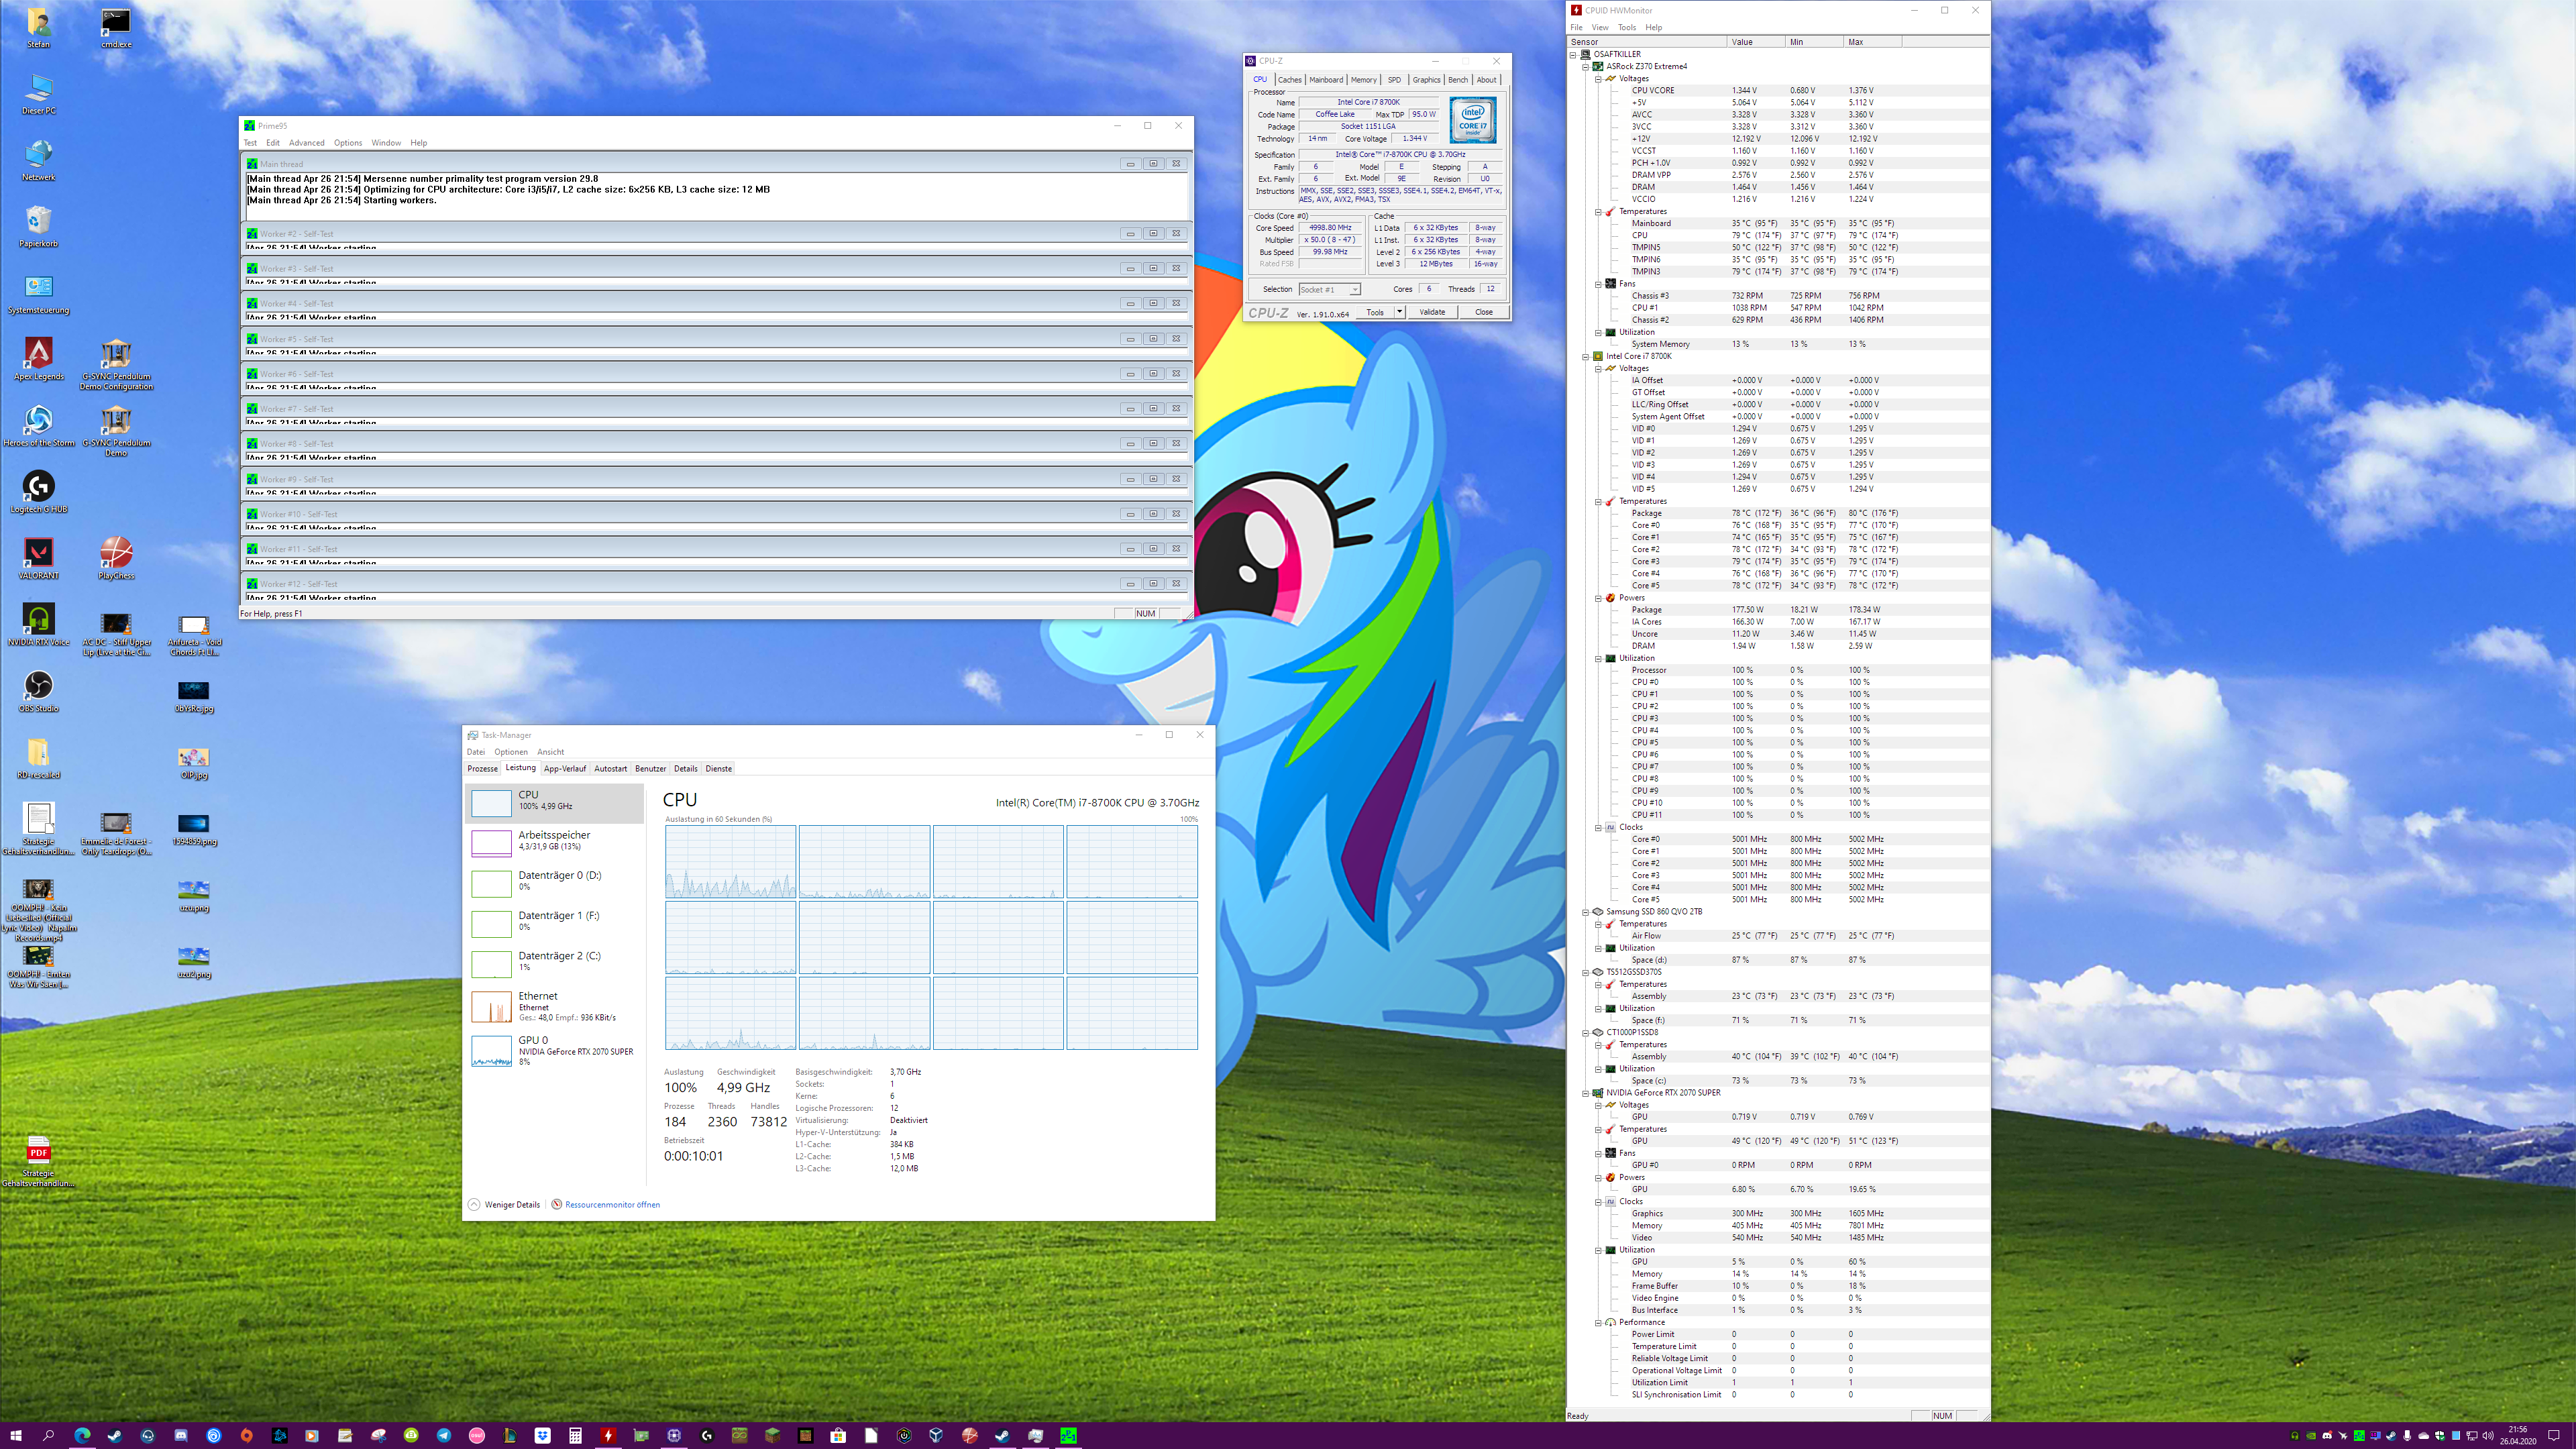
Task: Click the Ressourcenmonitor öffnen link
Action: [612, 1205]
